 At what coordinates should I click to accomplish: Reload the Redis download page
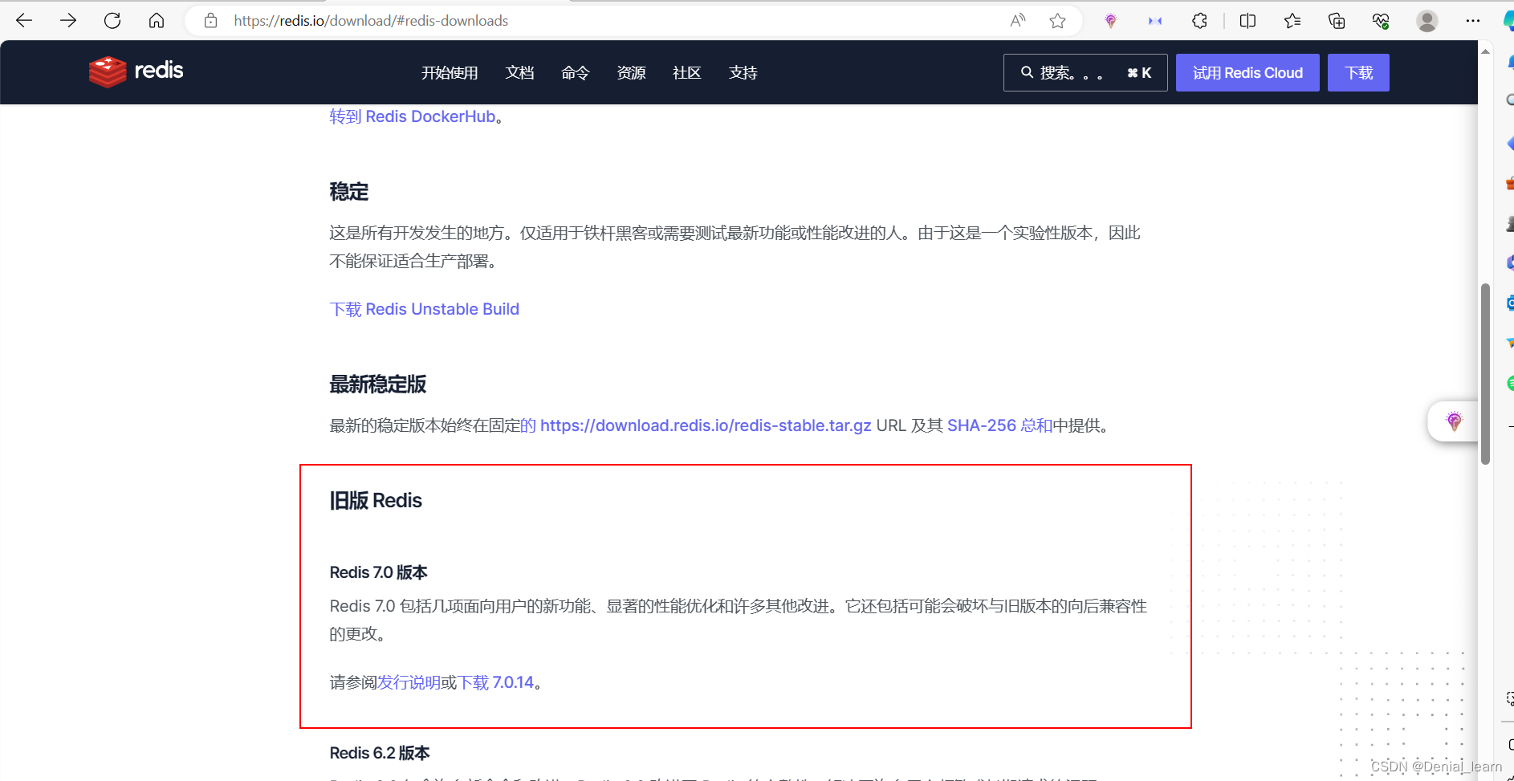pyautogui.click(x=112, y=21)
